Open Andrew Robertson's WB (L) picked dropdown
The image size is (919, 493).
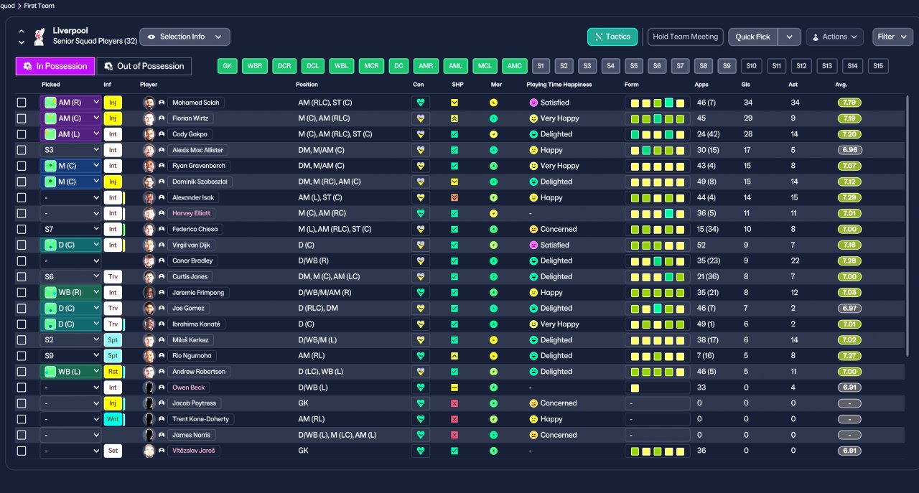coord(70,372)
